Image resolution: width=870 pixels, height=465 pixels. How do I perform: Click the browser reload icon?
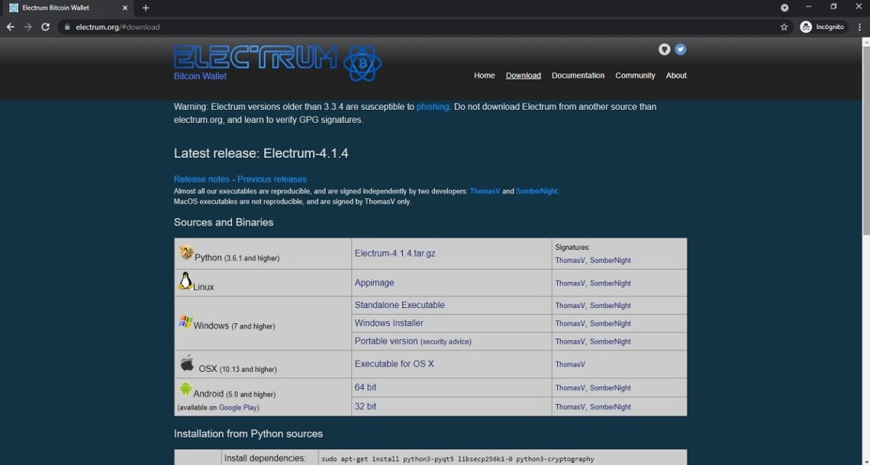tap(45, 26)
